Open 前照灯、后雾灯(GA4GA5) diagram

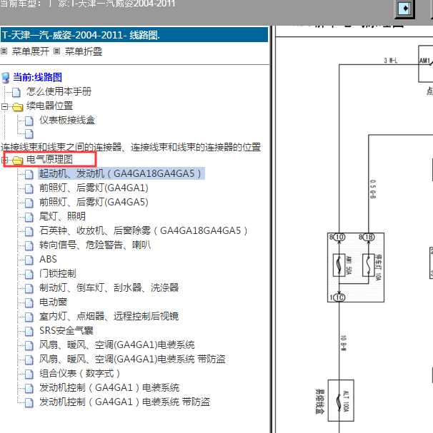[94, 202]
